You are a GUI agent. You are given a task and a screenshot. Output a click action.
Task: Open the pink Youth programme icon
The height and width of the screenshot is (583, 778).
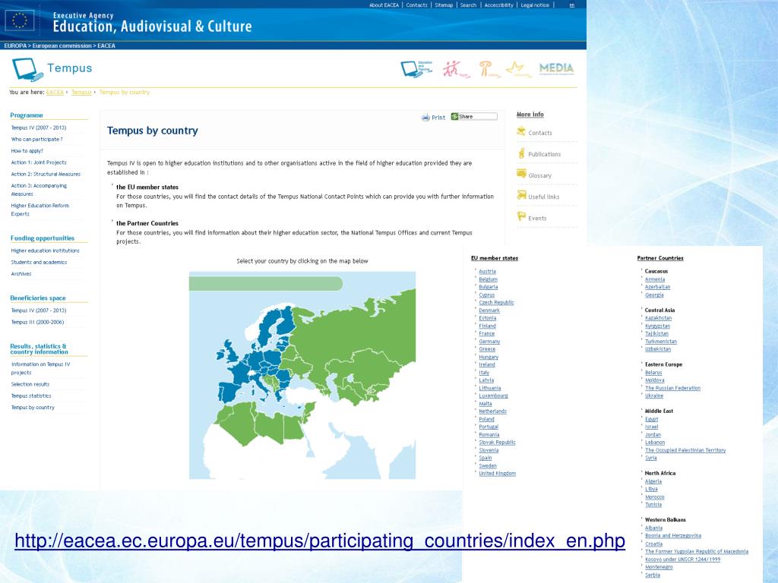click(x=456, y=69)
